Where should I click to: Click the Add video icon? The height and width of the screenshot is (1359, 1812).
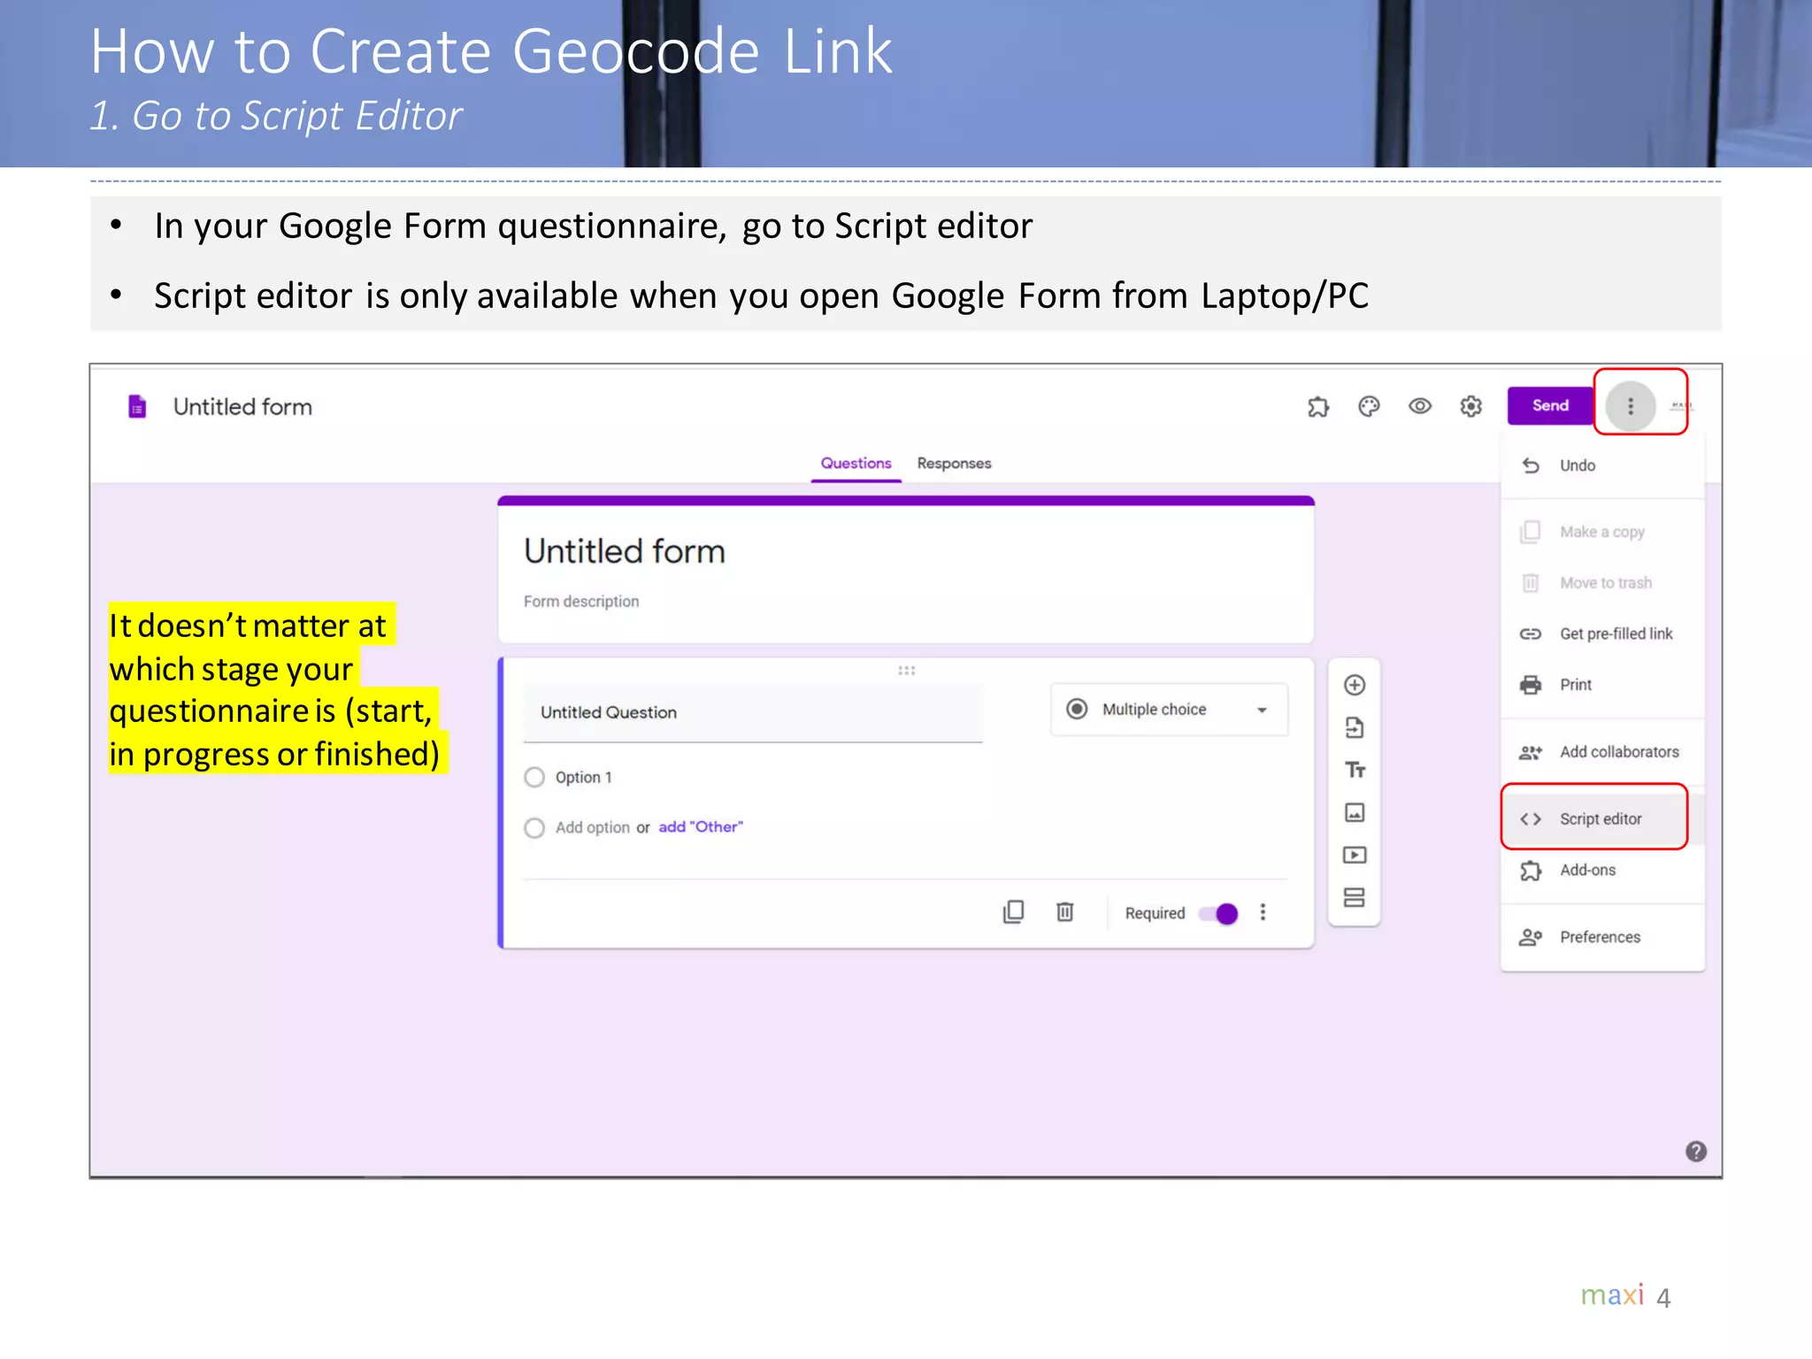pos(1355,855)
